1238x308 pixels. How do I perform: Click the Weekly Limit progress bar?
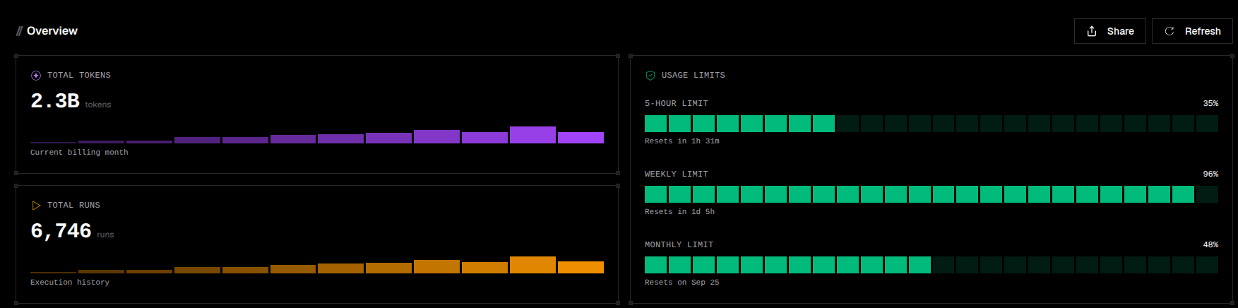tap(932, 194)
